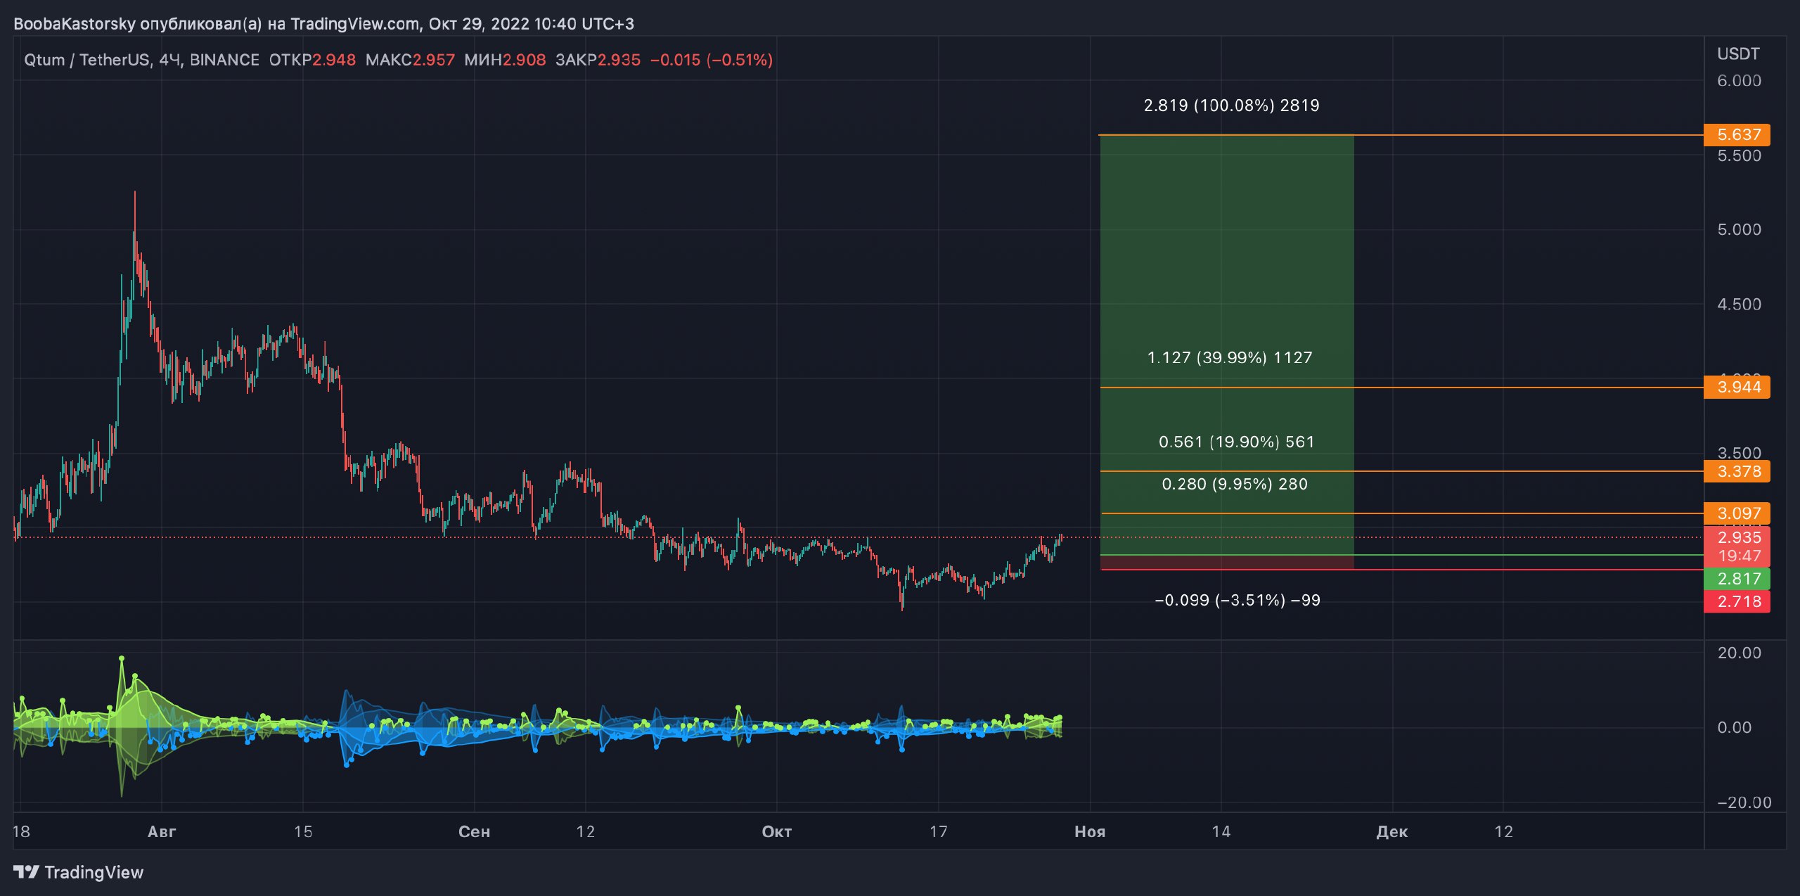Click the Ноя date label on time axis
Image resolution: width=1800 pixels, height=896 pixels.
1090,831
